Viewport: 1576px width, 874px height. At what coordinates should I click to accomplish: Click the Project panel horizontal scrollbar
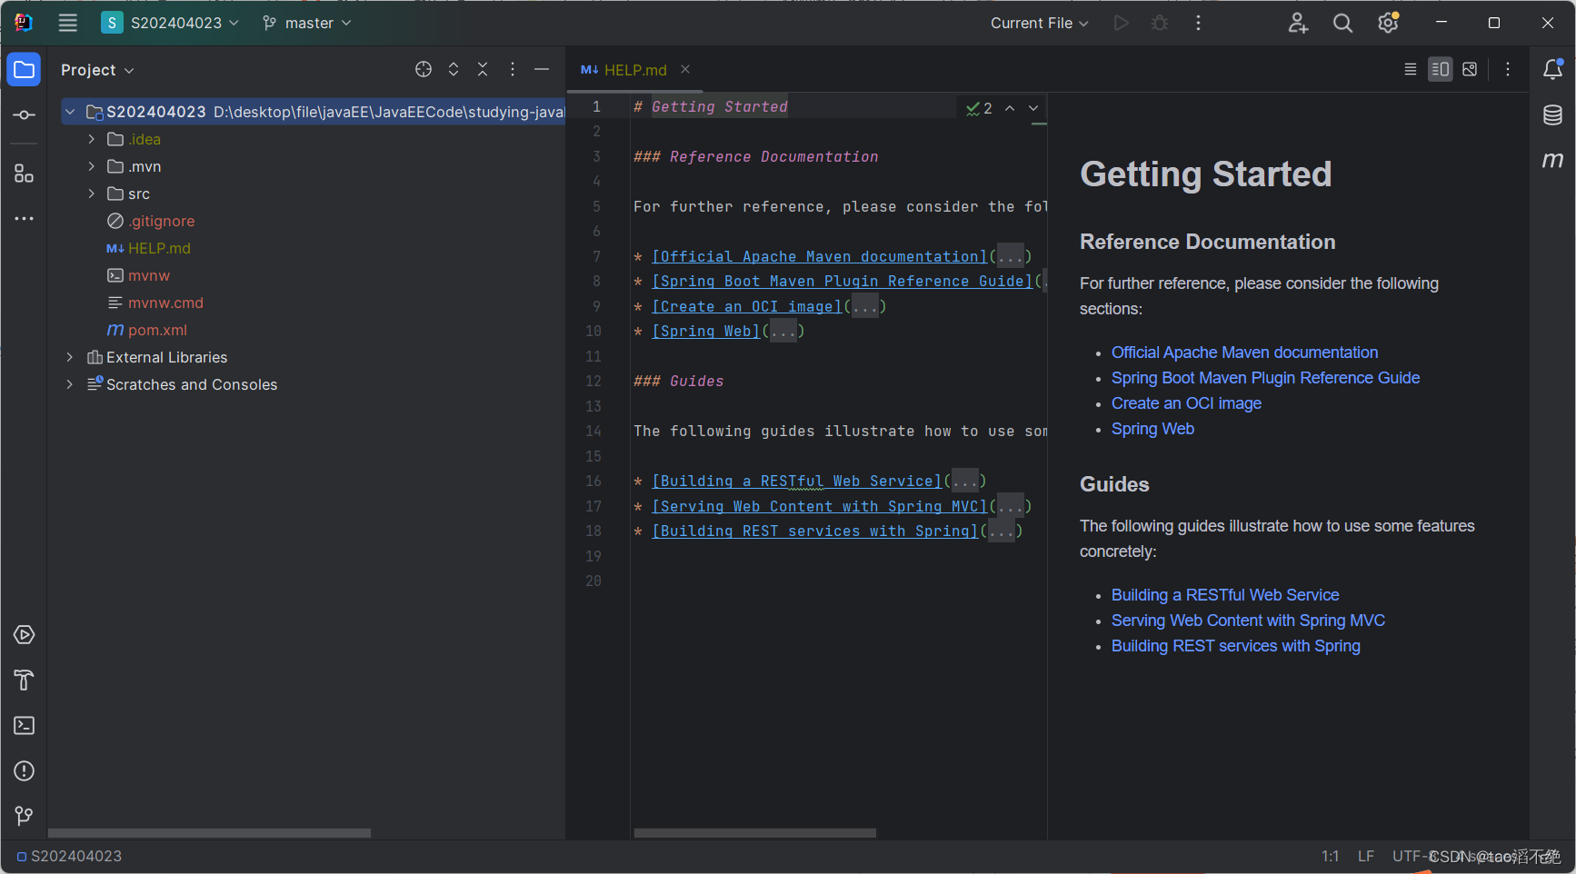click(209, 833)
